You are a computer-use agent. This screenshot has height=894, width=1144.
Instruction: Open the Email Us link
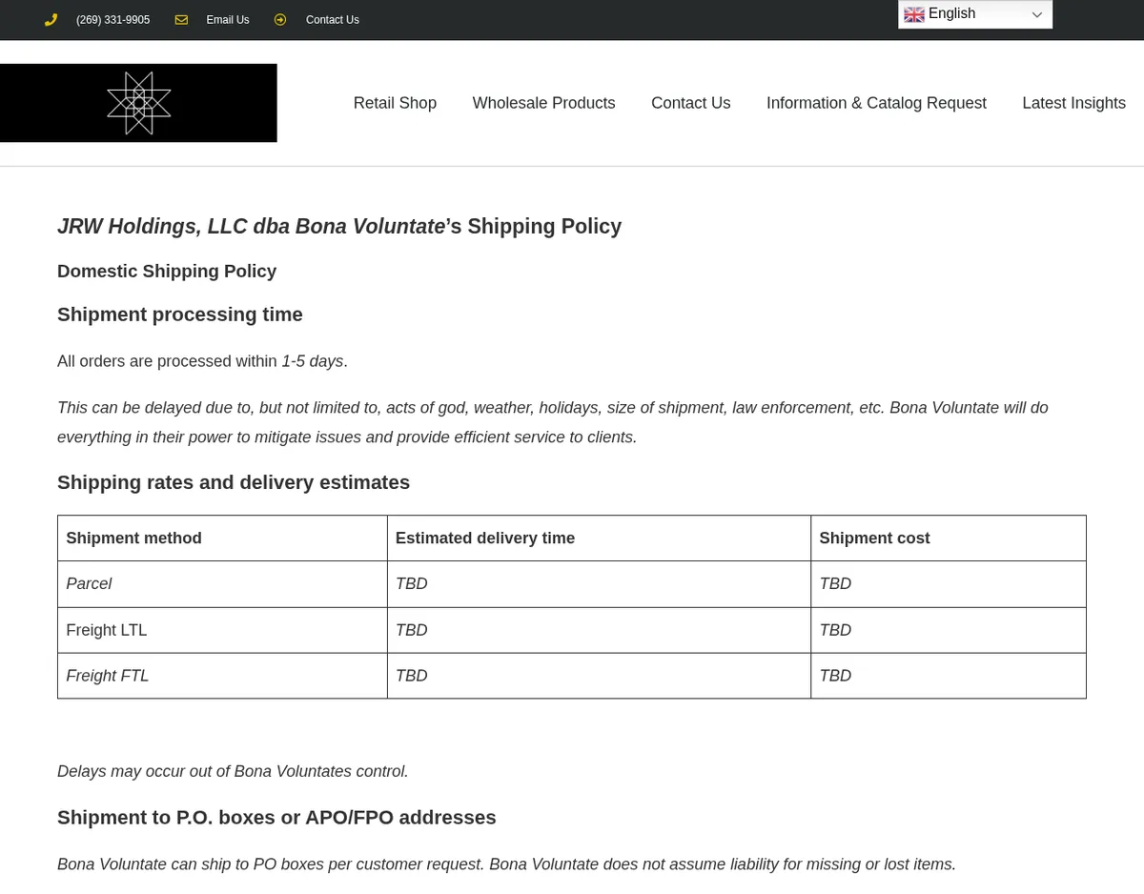[x=228, y=20]
